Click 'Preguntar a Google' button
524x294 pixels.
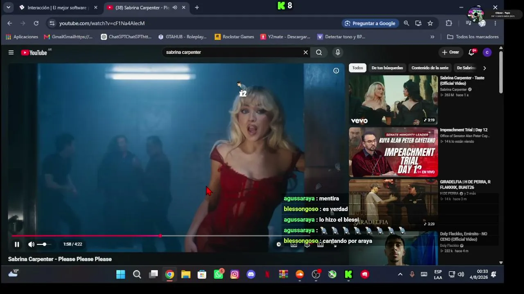click(370, 23)
